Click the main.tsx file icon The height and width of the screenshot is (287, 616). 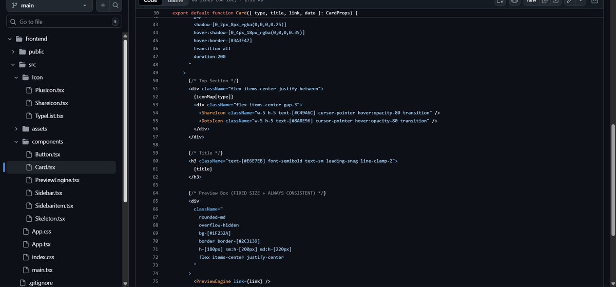point(26,270)
